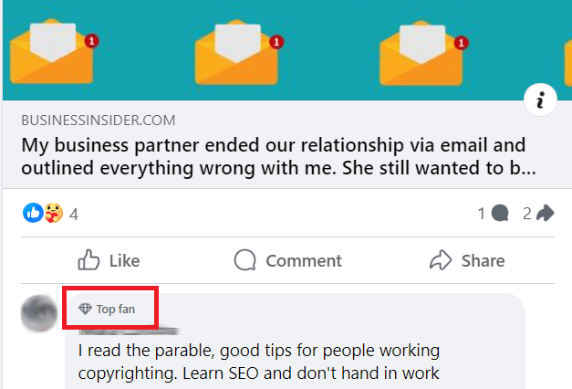Click the comment text about the parable
This screenshot has width=572, height=389.
(258, 362)
